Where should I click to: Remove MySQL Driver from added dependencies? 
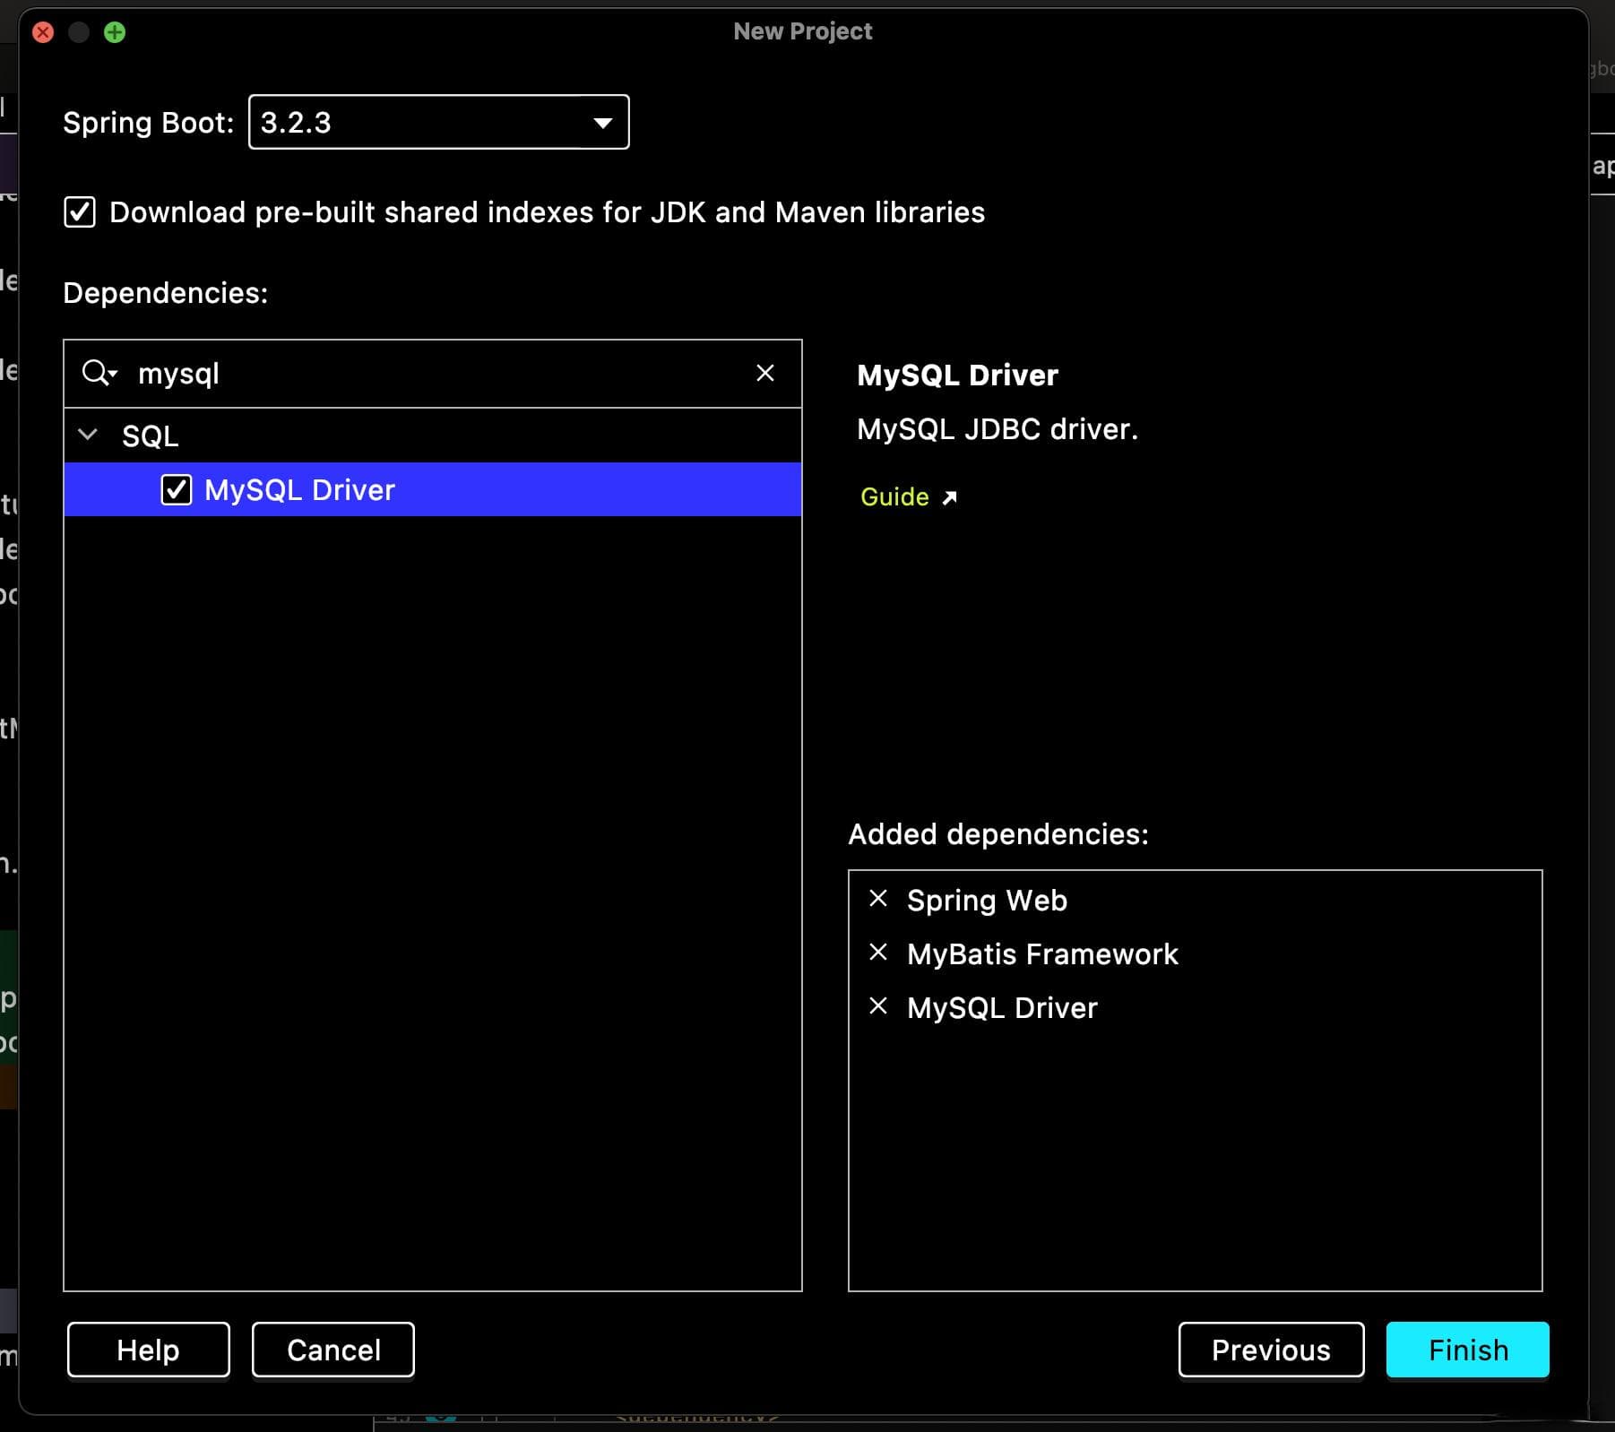click(x=878, y=1006)
